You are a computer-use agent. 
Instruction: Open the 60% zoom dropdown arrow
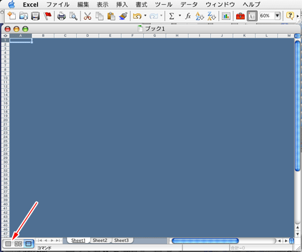(277, 16)
